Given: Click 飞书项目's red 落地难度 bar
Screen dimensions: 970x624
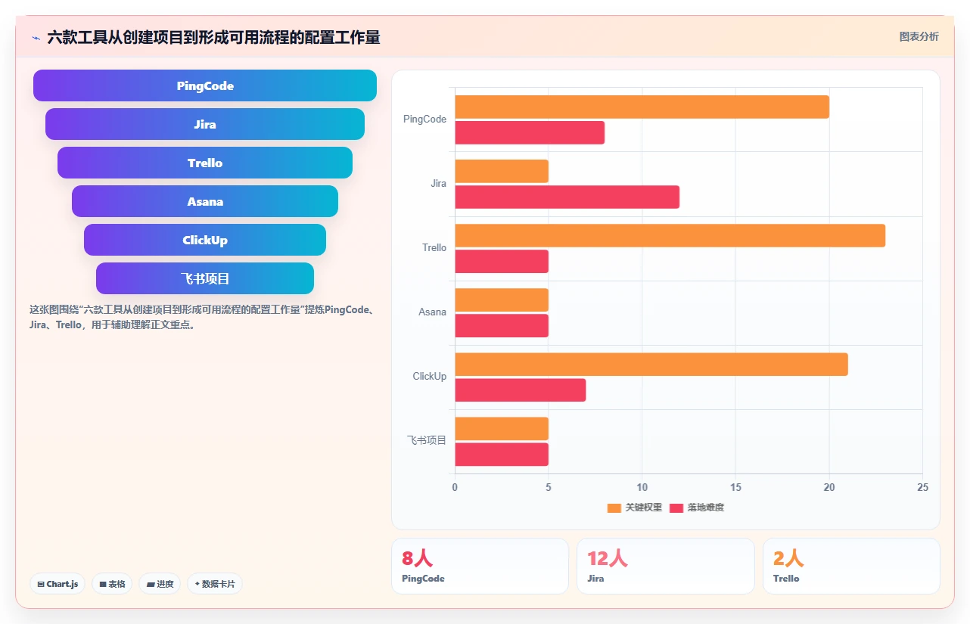Looking at the screenshot, I should 502,454.
